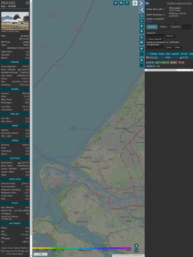This screenshot has width=193, height=257.
Task: Zoom in the map with plus icon
Action: (x=136, y=245)
